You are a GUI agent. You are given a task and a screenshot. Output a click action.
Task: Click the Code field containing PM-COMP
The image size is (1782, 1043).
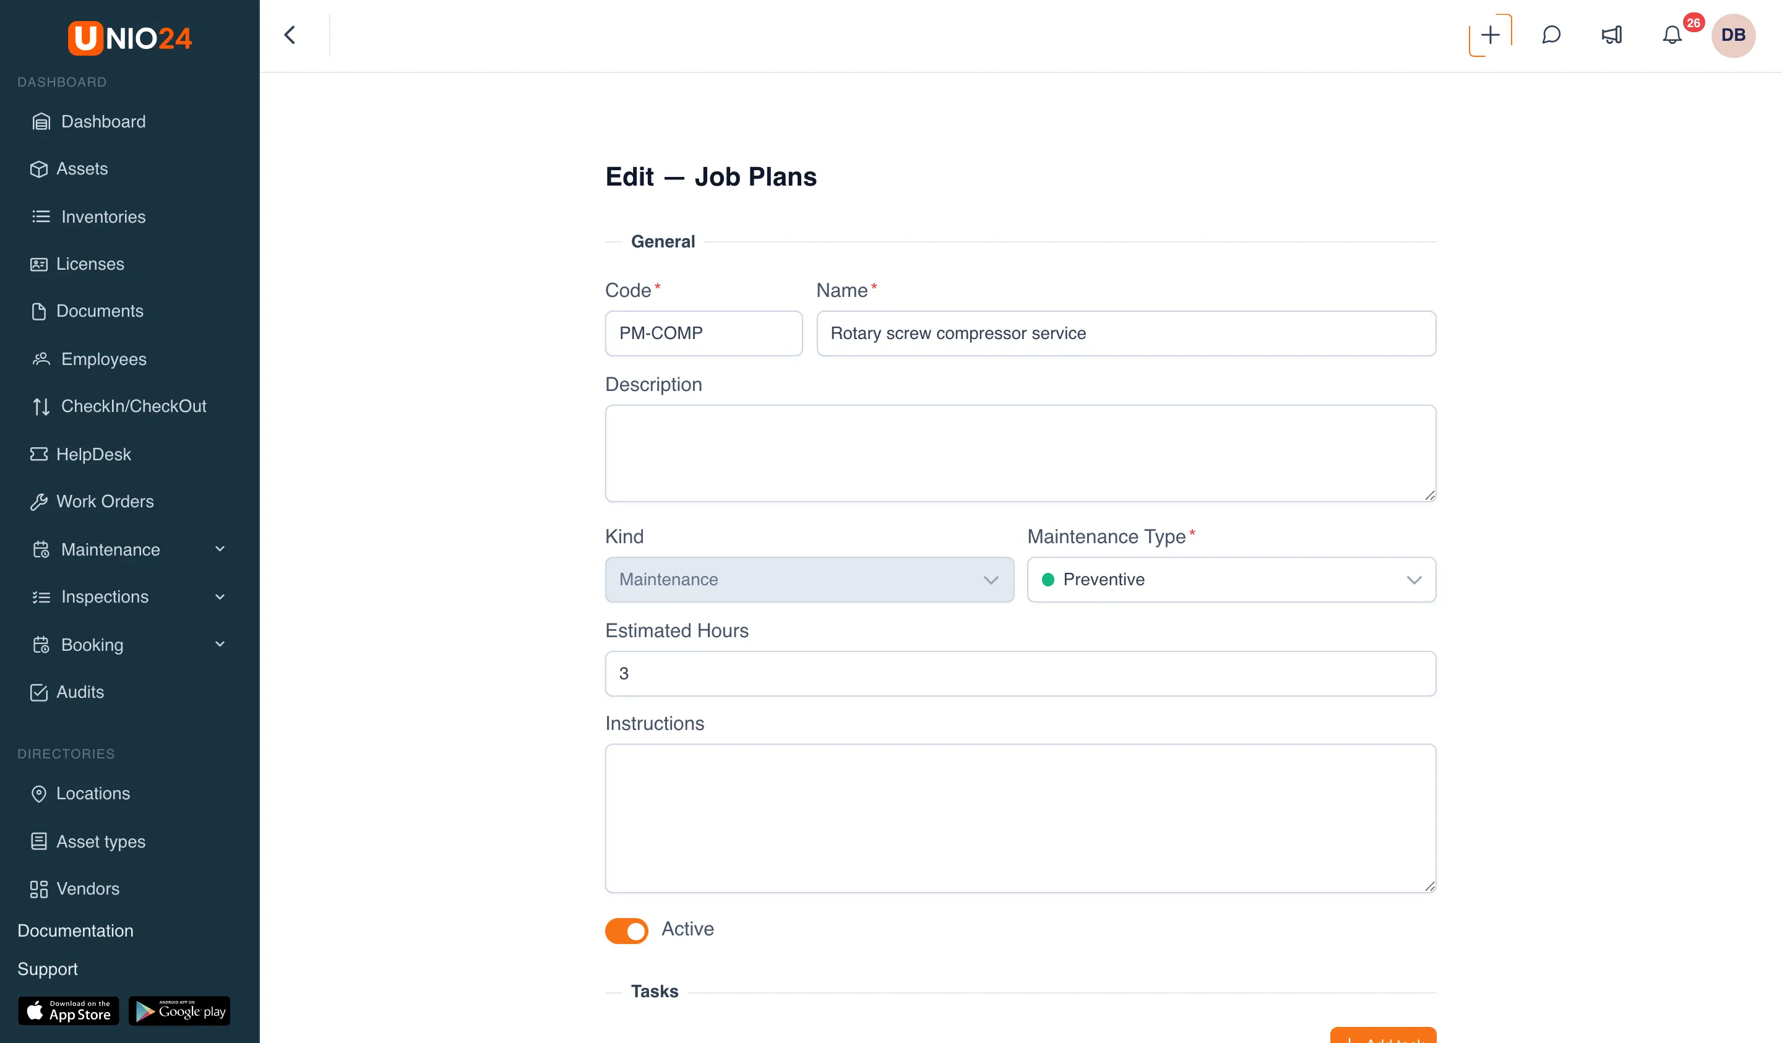tap(704, 333)
